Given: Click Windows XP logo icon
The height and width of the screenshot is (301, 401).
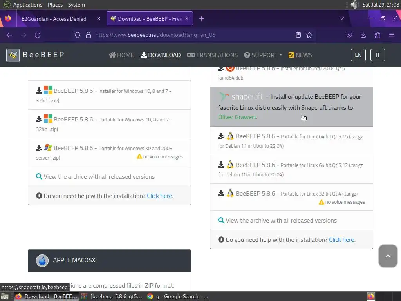Looking at the screenshot, I should click(x=48, y=147).
